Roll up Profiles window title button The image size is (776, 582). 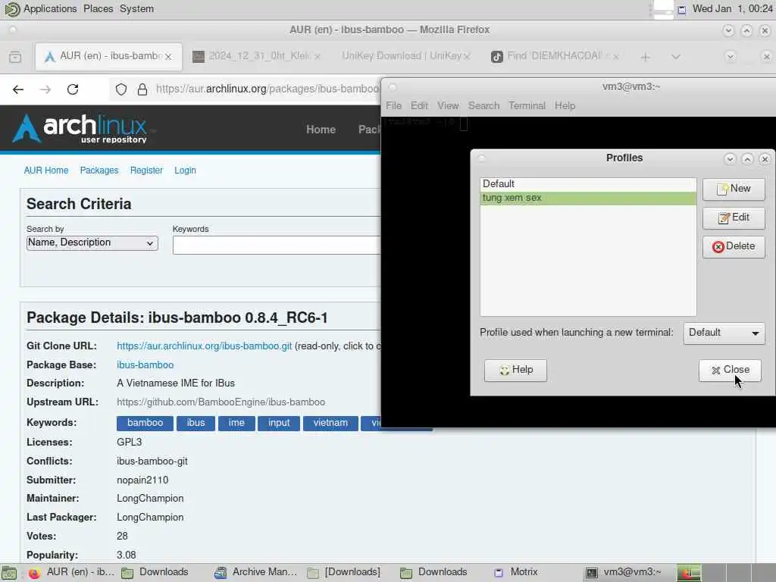tap(730, 159)
